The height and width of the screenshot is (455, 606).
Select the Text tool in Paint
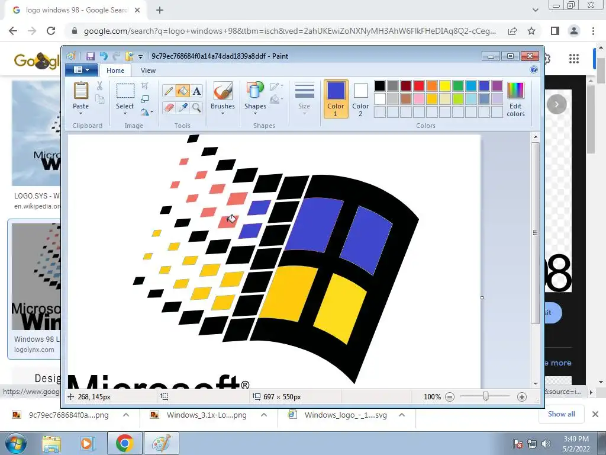(x=196, y=91)
